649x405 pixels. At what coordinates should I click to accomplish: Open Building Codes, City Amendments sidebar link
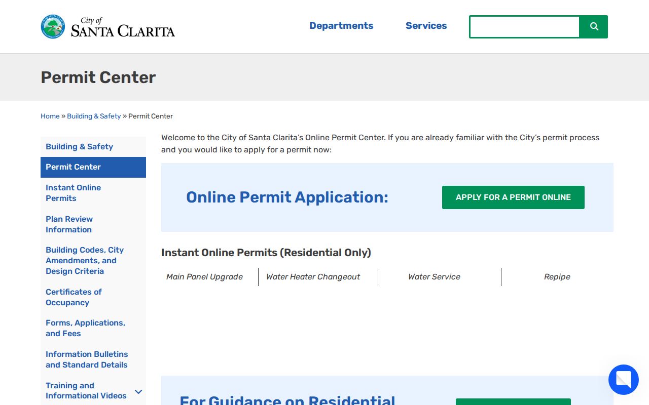point(93,261)
